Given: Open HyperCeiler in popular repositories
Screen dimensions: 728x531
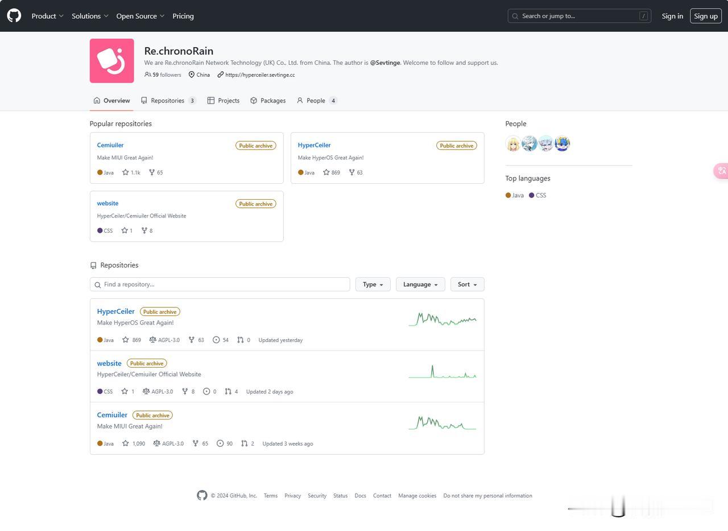Looking at the screenshot, I should (x=314, y=145).
